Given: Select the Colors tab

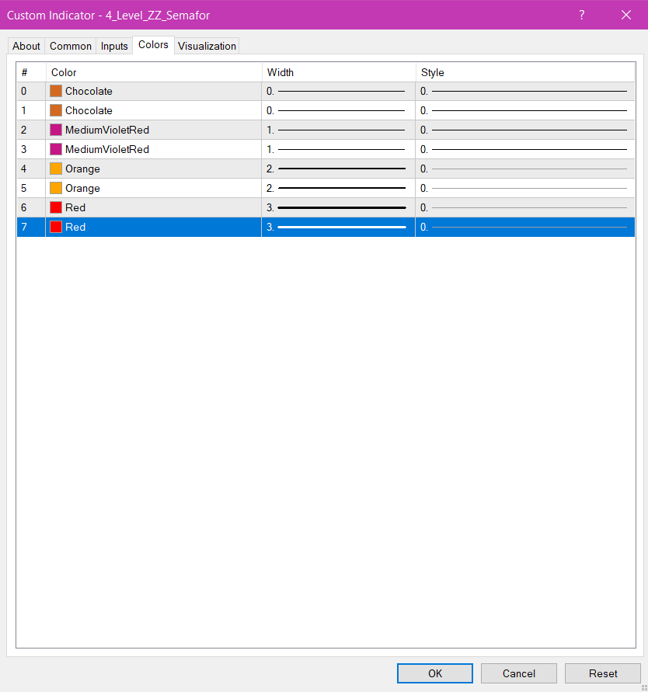Looking at the screenshot, I should [153, 44].
